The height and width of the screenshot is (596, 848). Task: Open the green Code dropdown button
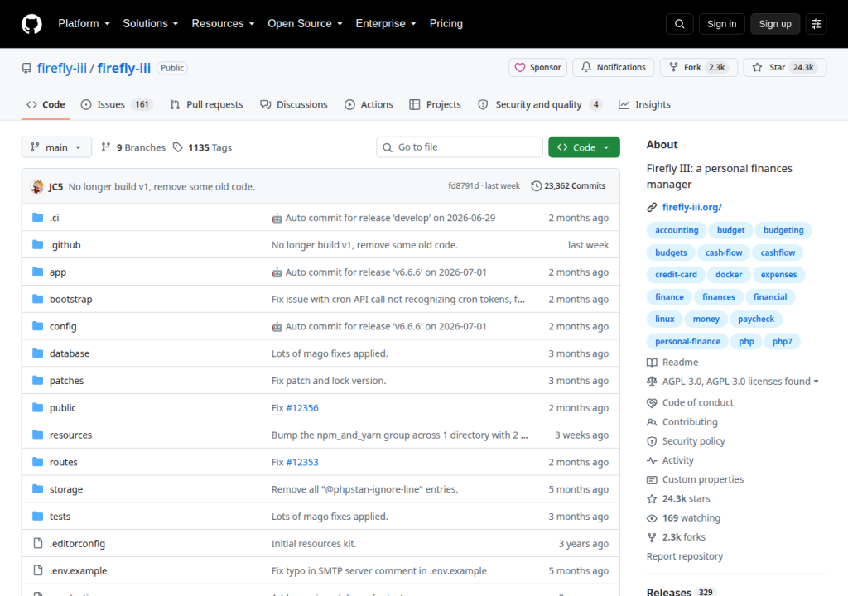(584, 147)
